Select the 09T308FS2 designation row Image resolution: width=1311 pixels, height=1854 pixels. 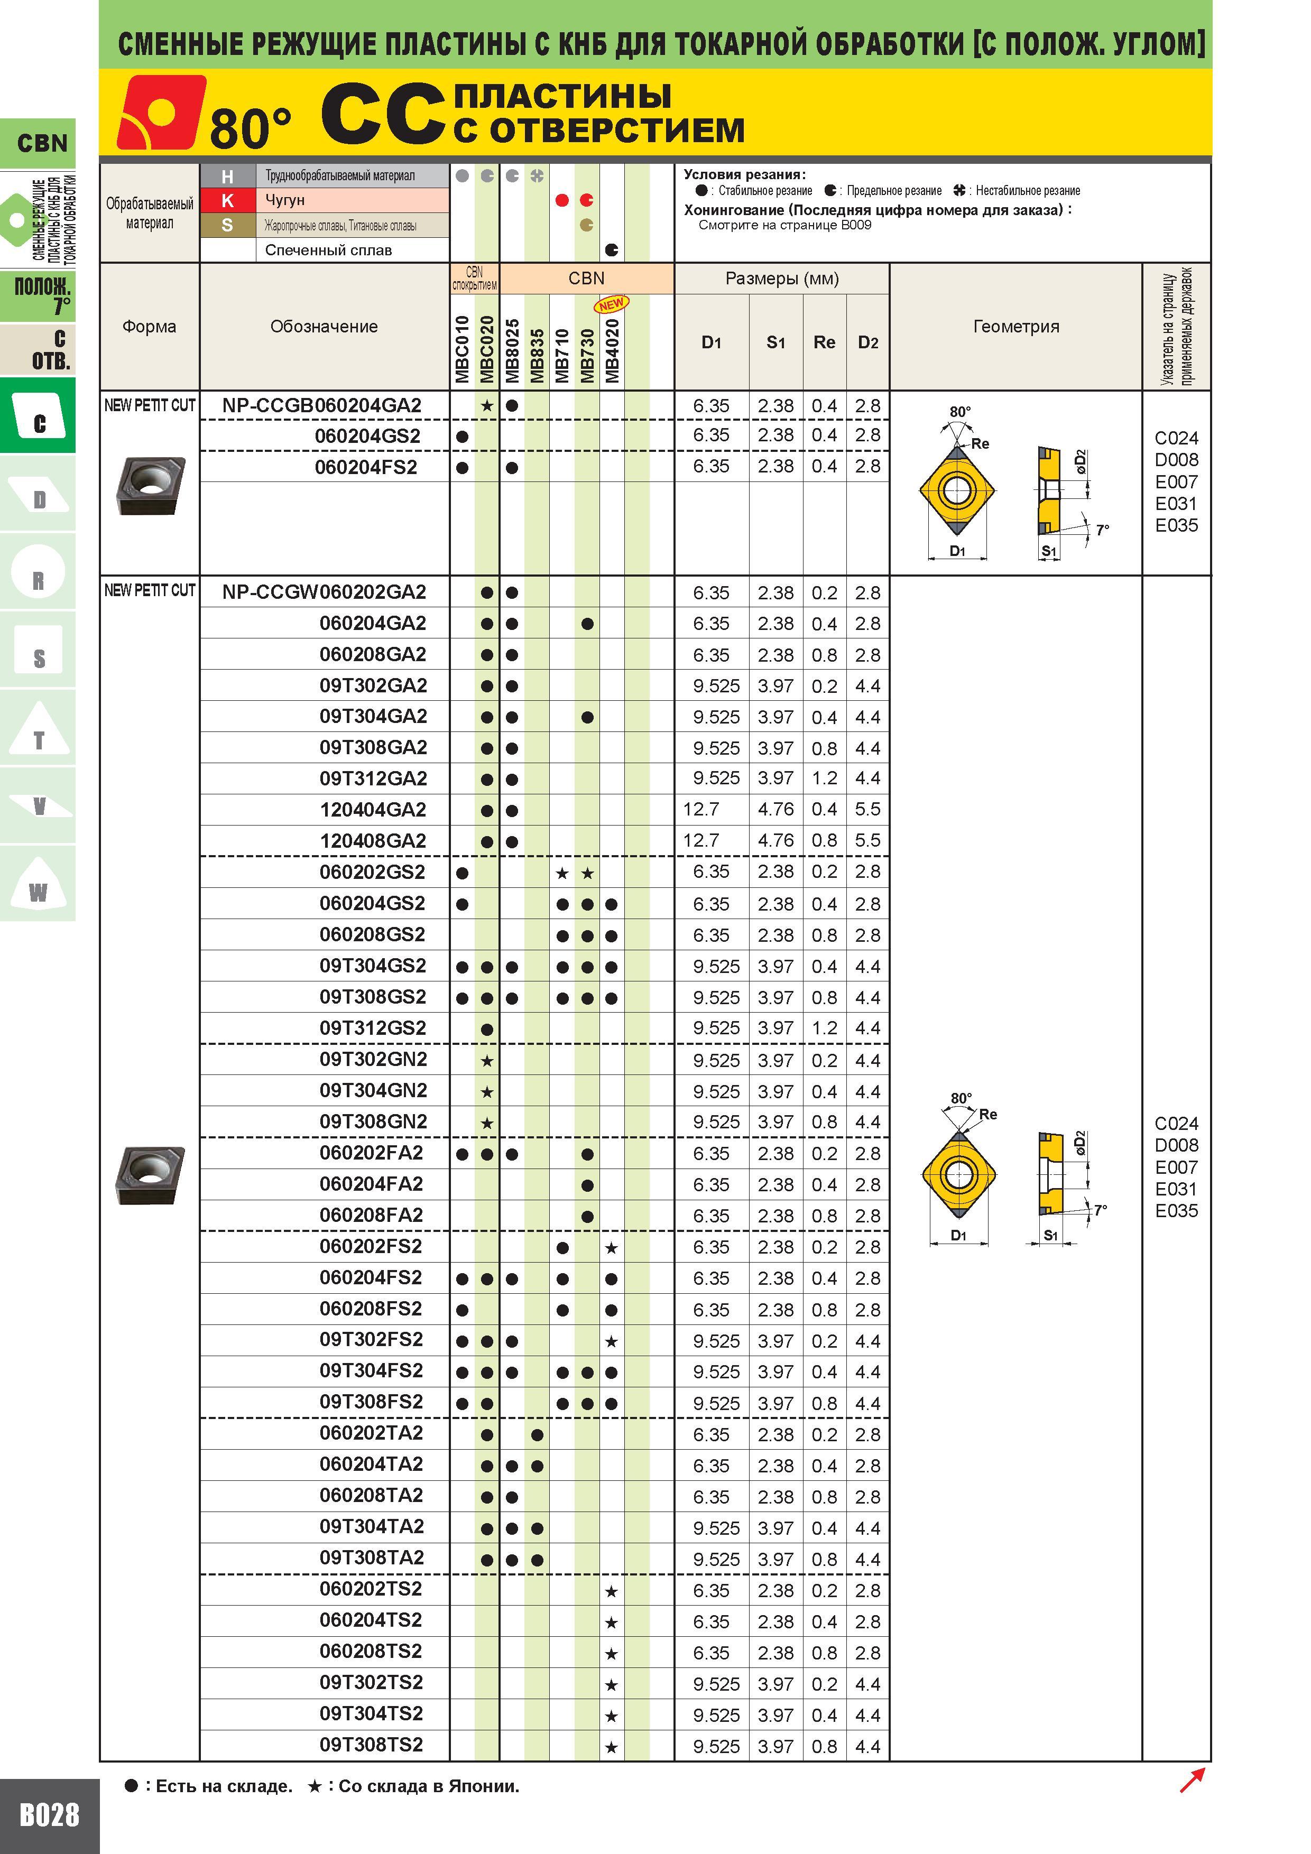click(x=372, y=1401)
